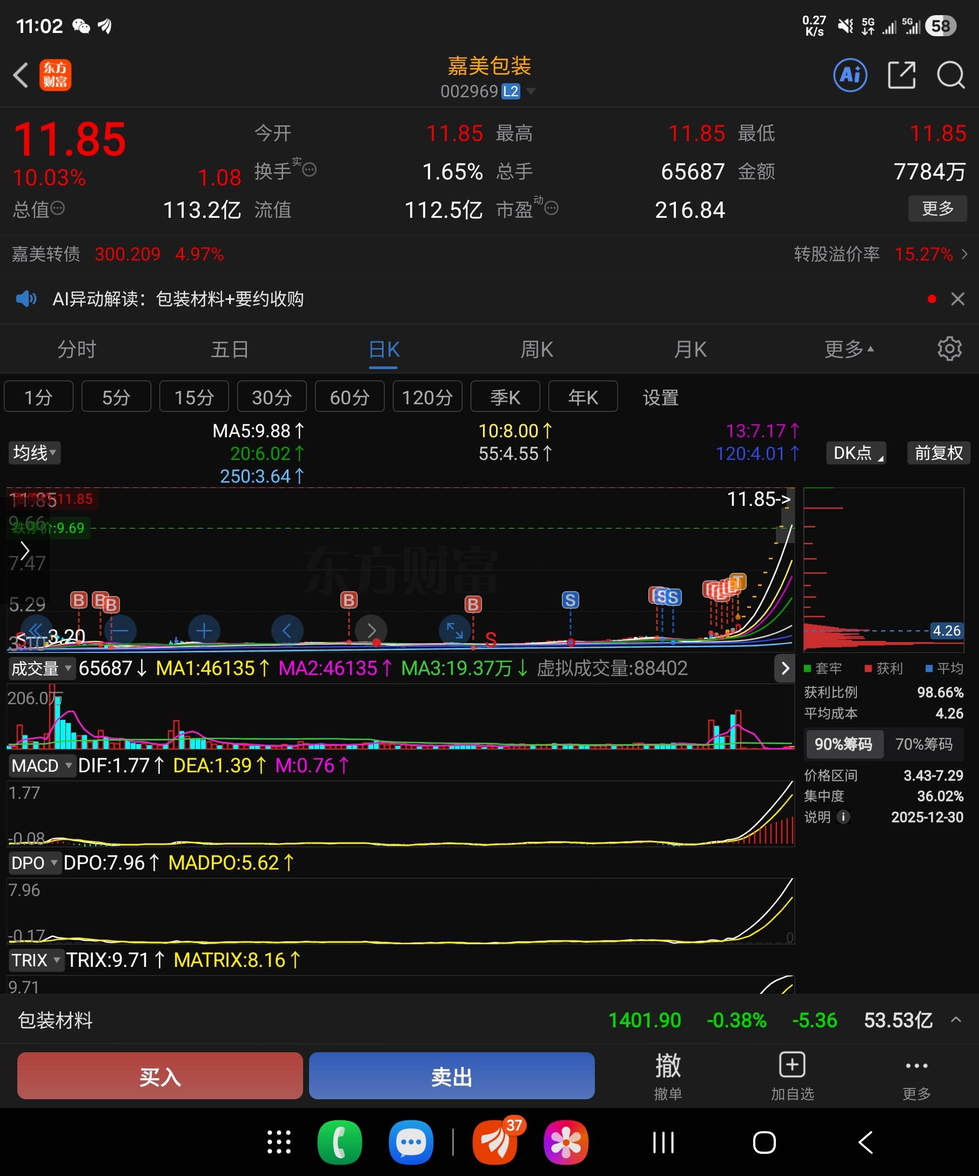The height and width of the screenshot is (1176, 979).
Task: Open 成交量 indicator dropdown
Action: point(42,668)
